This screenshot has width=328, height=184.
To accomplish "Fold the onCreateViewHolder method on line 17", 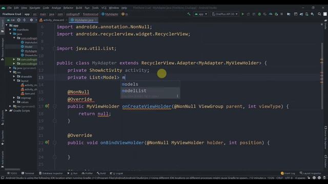I will click(55, 106).
